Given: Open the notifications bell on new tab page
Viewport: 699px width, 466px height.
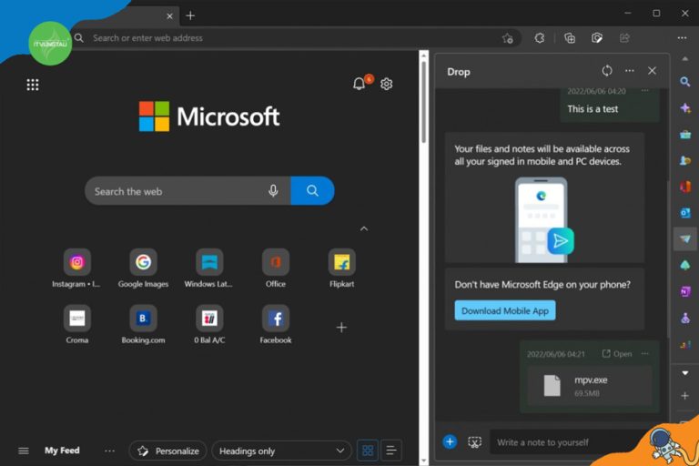Looking at the screenshot, I should click(360, 84).
